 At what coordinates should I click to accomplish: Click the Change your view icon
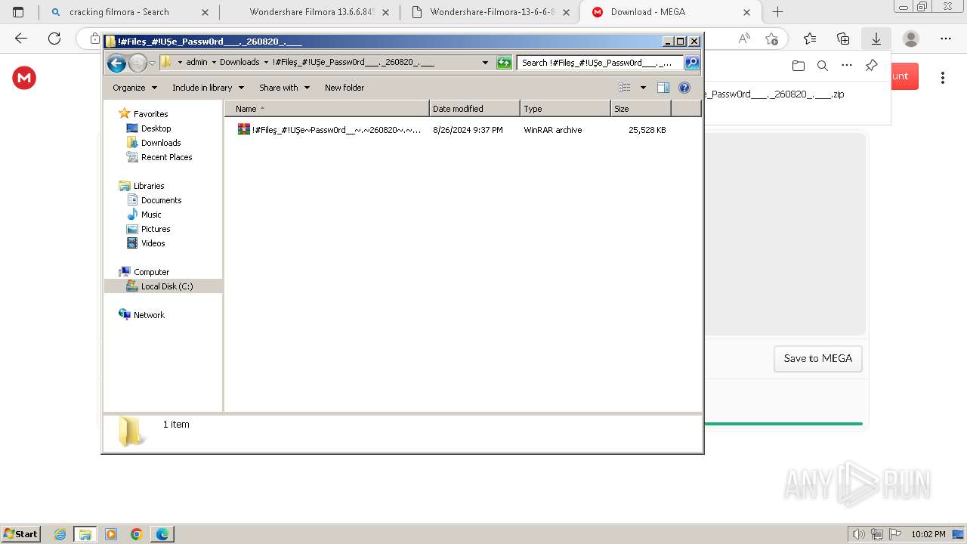[x=625, y=88]
